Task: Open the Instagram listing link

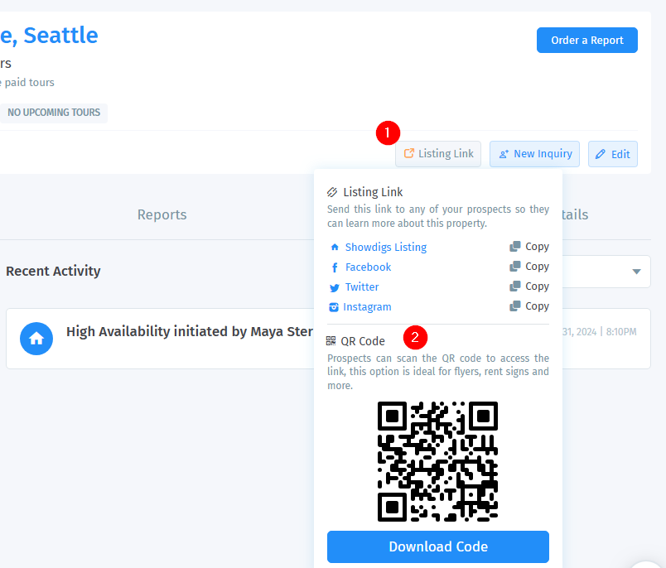Action: tap(367, 307)
